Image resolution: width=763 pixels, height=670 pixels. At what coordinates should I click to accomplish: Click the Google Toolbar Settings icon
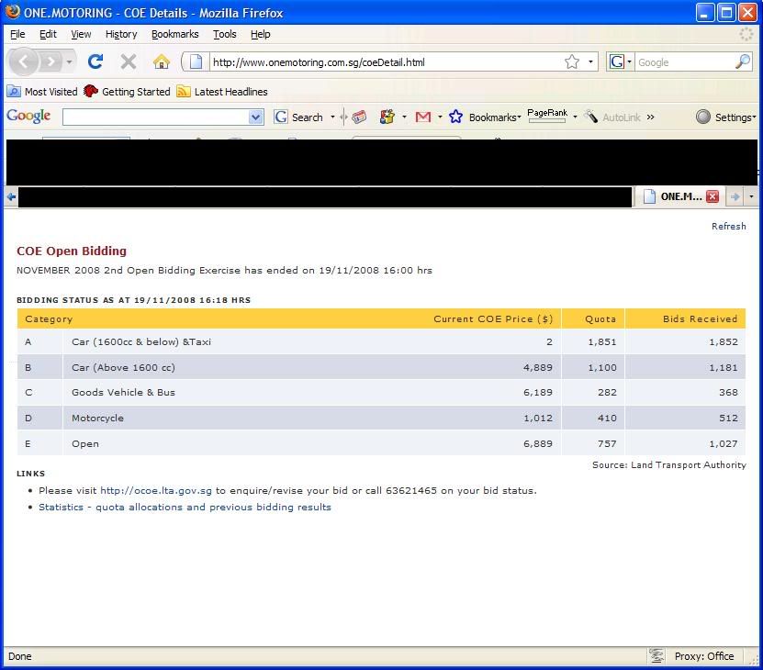703,117
